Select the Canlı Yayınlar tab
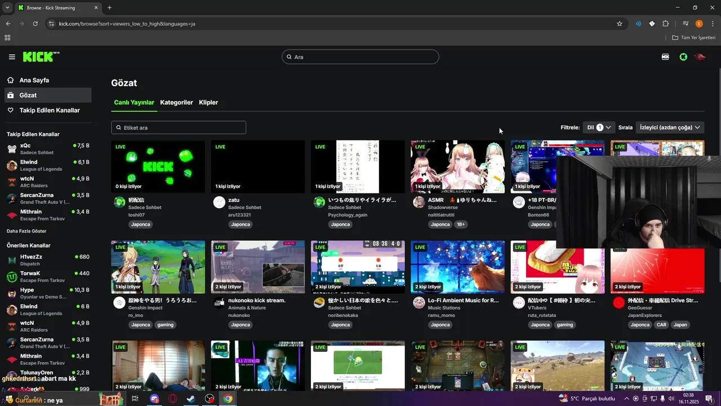The height and width of the screenshot is (406, 721). [134, 103]
